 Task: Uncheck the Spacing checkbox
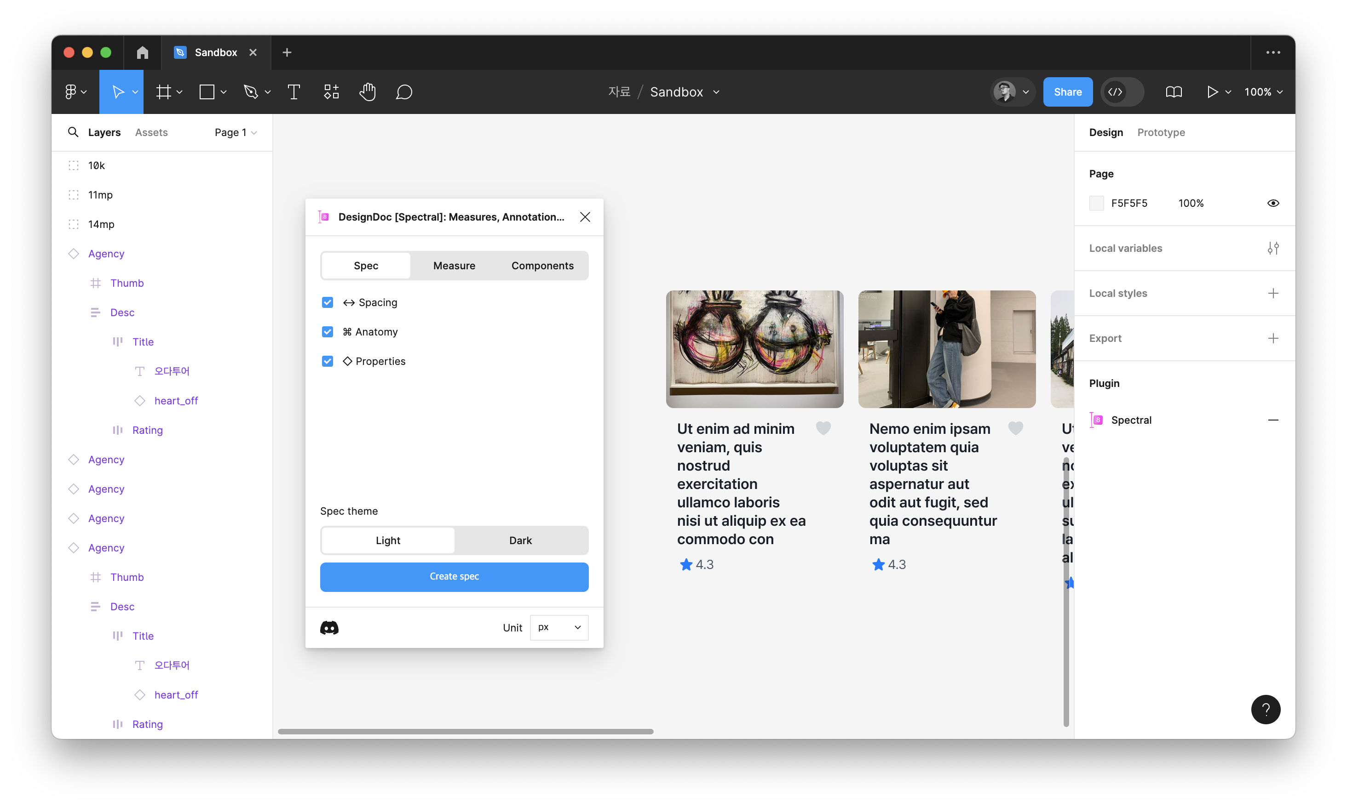point(327,302)
